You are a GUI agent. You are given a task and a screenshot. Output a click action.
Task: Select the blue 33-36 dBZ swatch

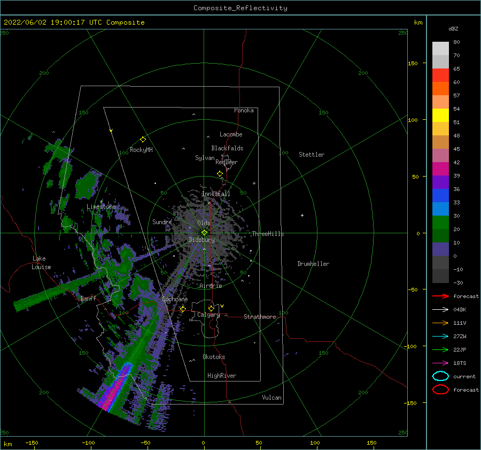coord(440,196)
